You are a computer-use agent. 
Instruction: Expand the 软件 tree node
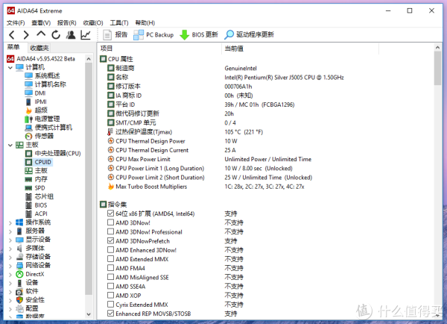(x=10, y=292)
